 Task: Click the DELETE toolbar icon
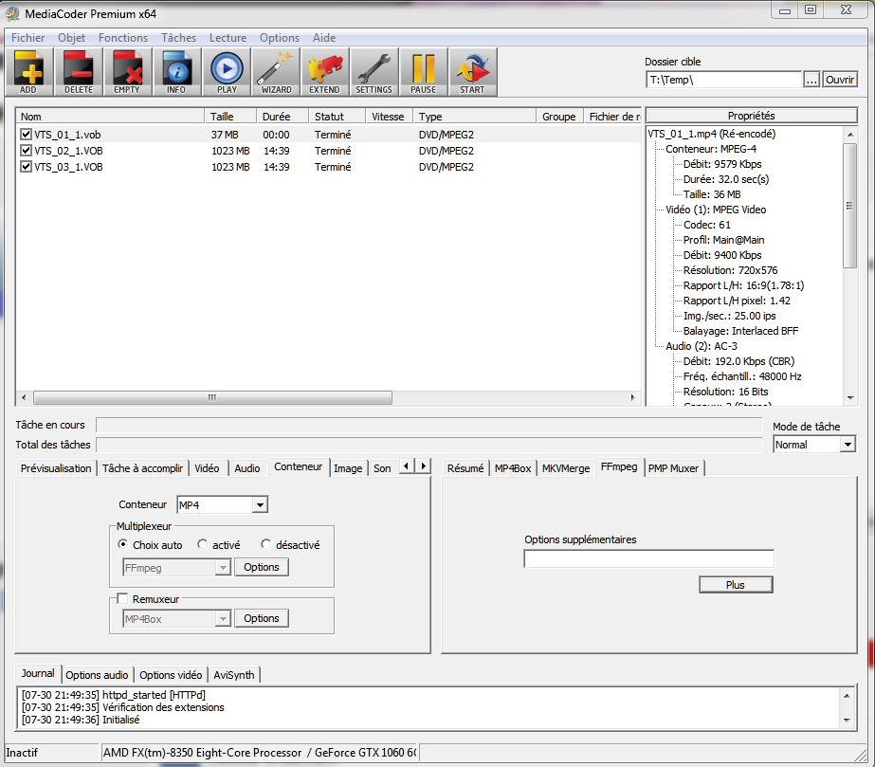point(78,72)
